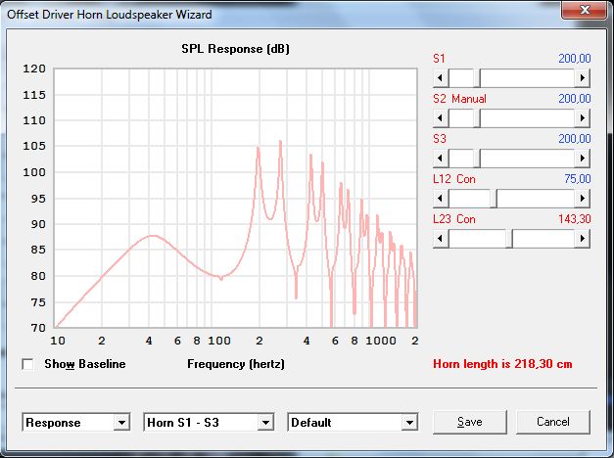Click the S2 Manual value 200,00
This screenshot has height=458, width=614.
(575, 98)
